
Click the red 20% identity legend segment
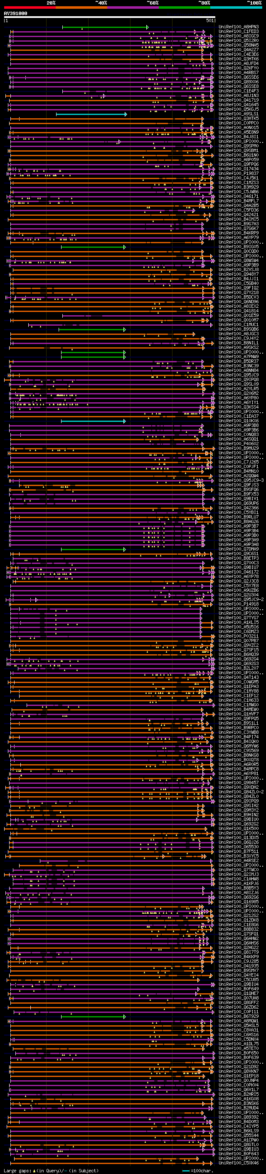[30, 7]
